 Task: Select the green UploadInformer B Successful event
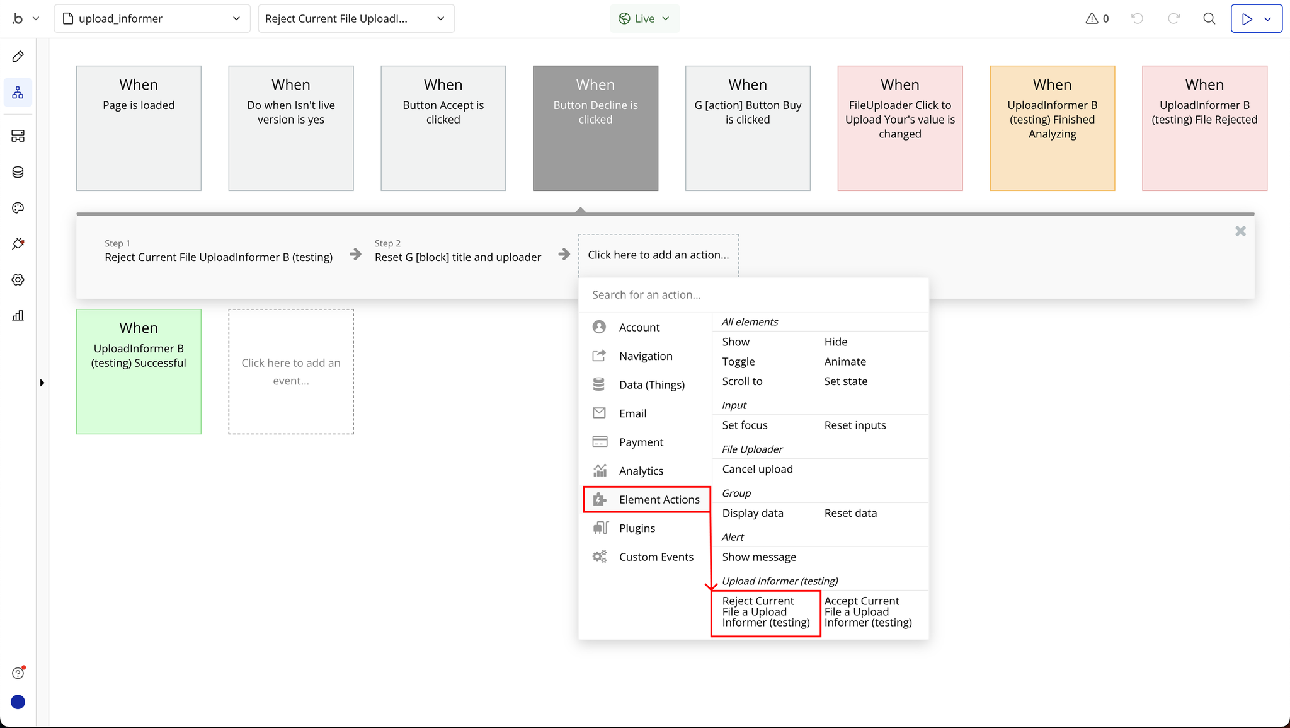pos(139,371)
